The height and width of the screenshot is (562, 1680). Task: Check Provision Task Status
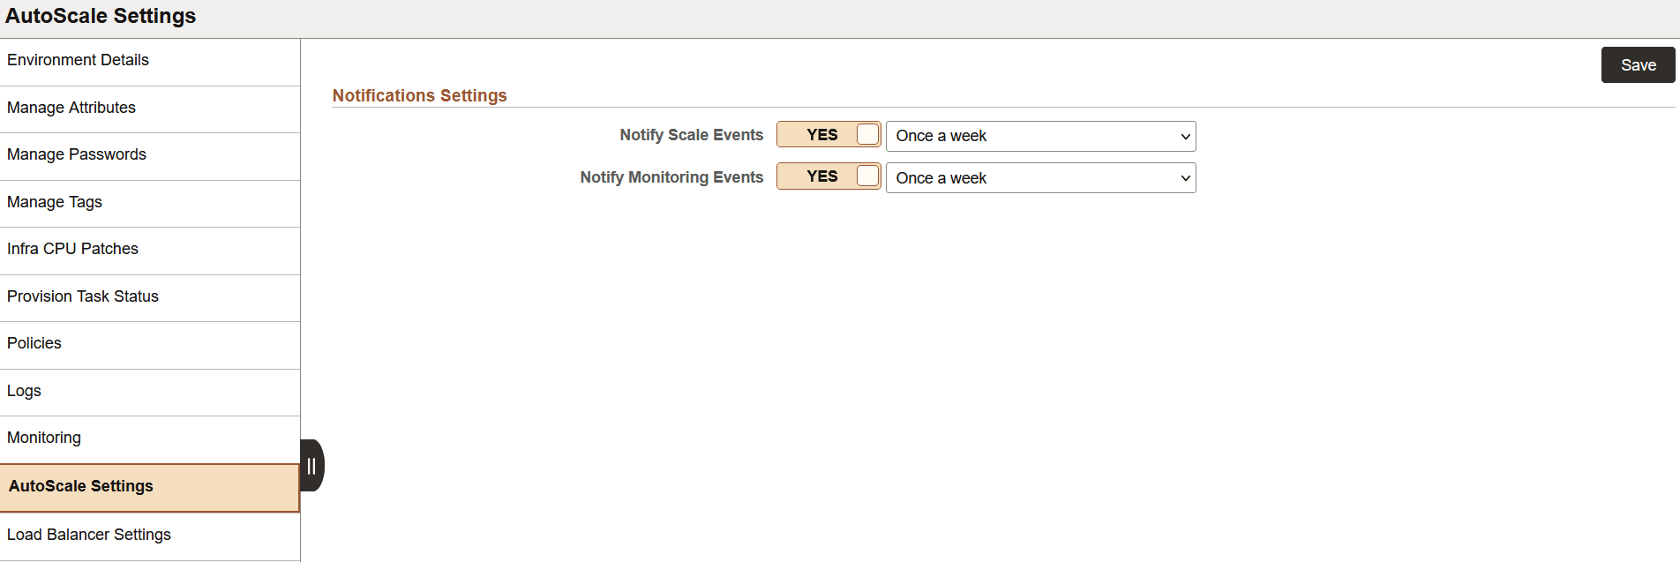[83, 296]
